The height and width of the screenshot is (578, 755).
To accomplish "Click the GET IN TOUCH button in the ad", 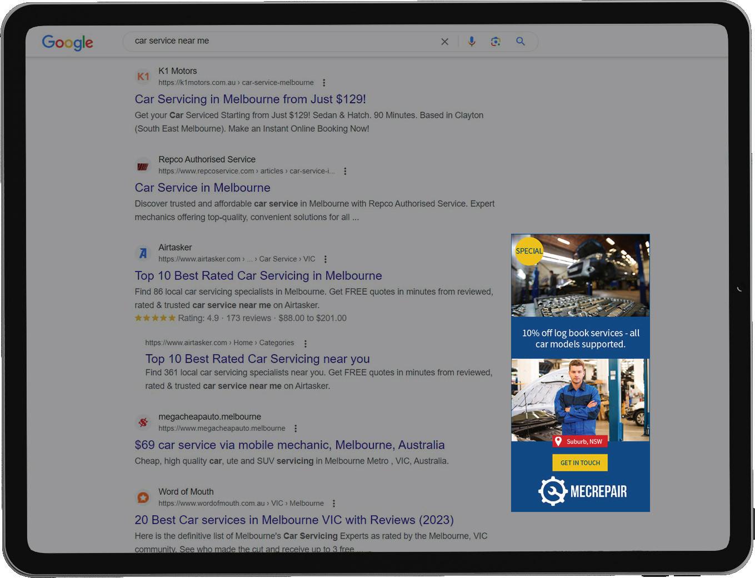I will 580,463.
